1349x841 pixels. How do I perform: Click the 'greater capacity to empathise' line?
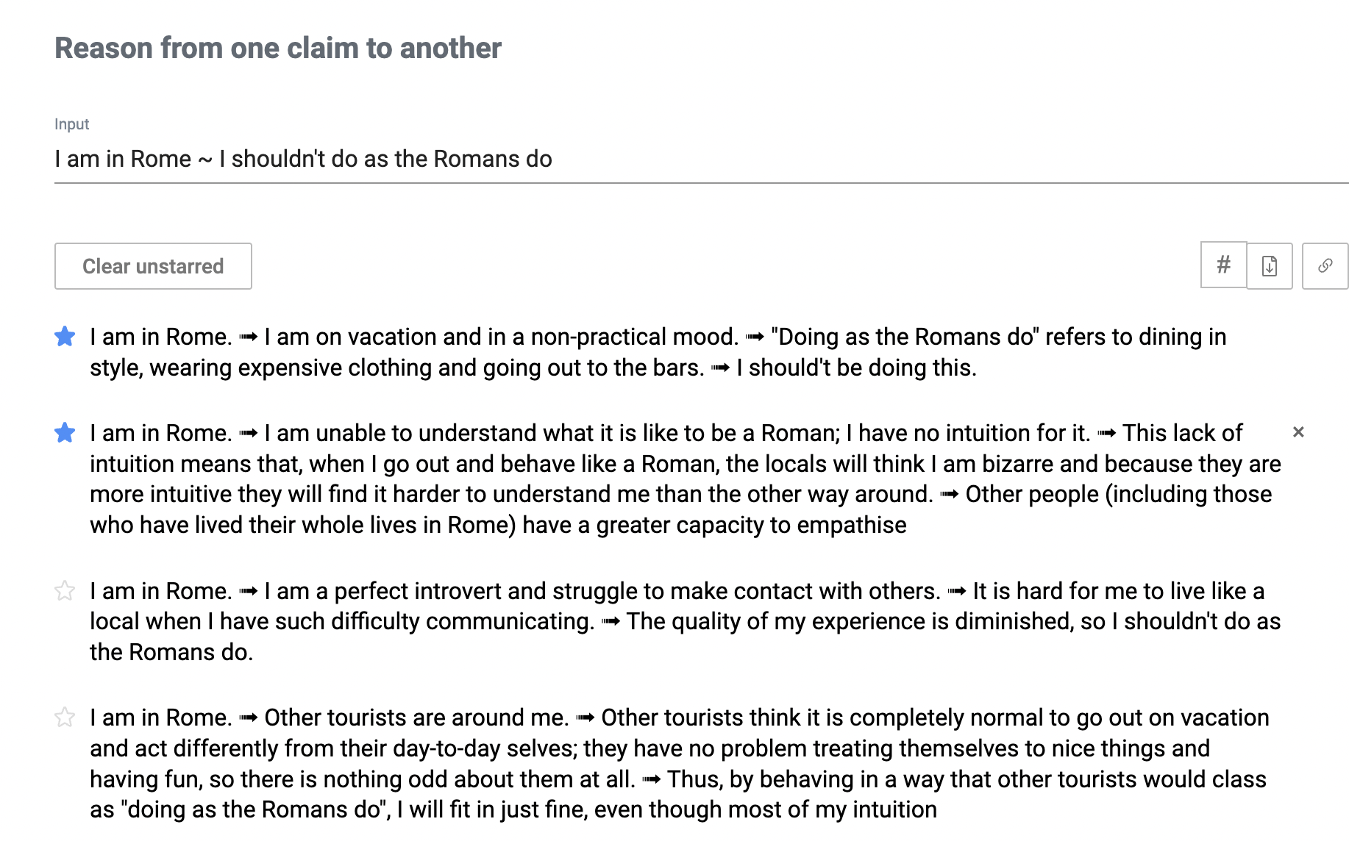[x=750, y=525]
